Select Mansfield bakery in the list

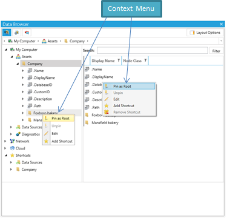105,123
